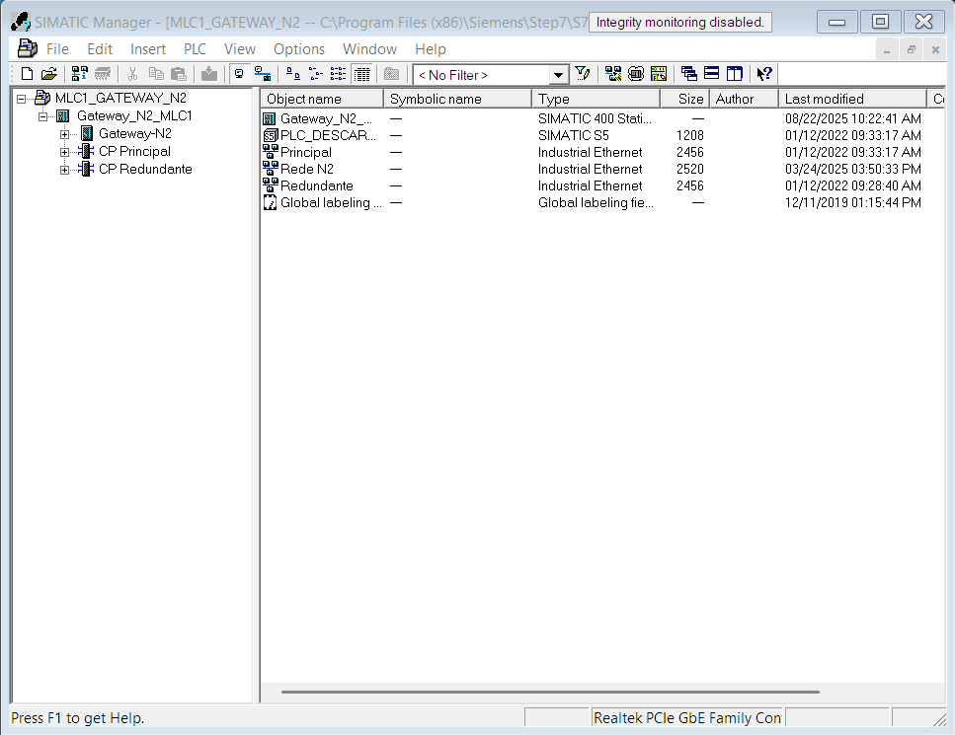
Task: Expand the CP Redundante tree node
Action: click(x=64, y=170)
